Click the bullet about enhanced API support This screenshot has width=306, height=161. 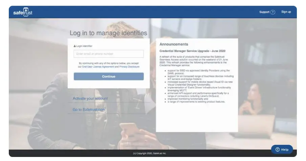pos(198,95)
